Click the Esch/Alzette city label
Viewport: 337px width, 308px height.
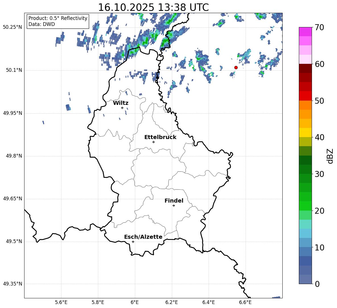click(x=143, y=237)
